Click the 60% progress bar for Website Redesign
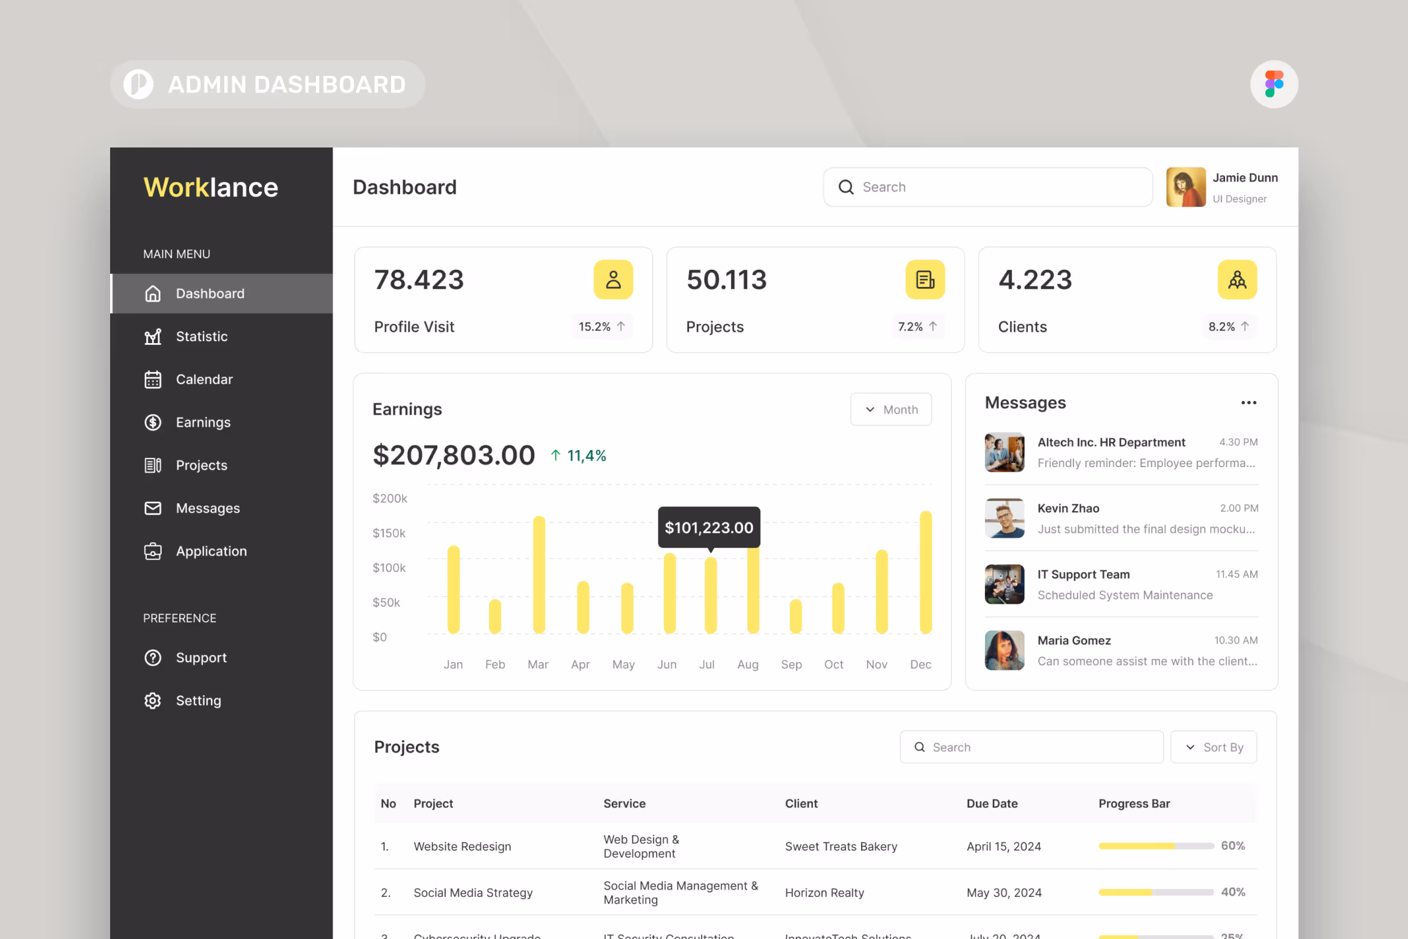This screenshot has width=1408, height=939. (x=1155, y=845)
